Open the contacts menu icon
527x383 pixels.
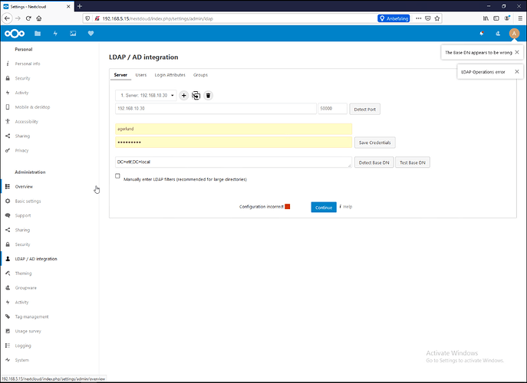(498, 33)
